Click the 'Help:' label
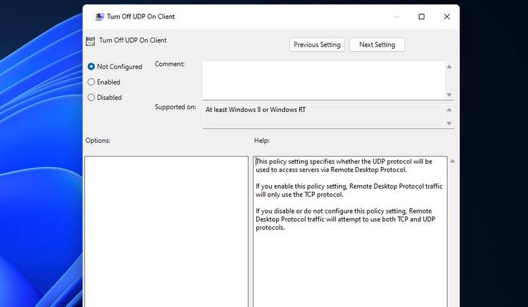The image size is (528, 307). pyautogui.click(x=262, y=140)
